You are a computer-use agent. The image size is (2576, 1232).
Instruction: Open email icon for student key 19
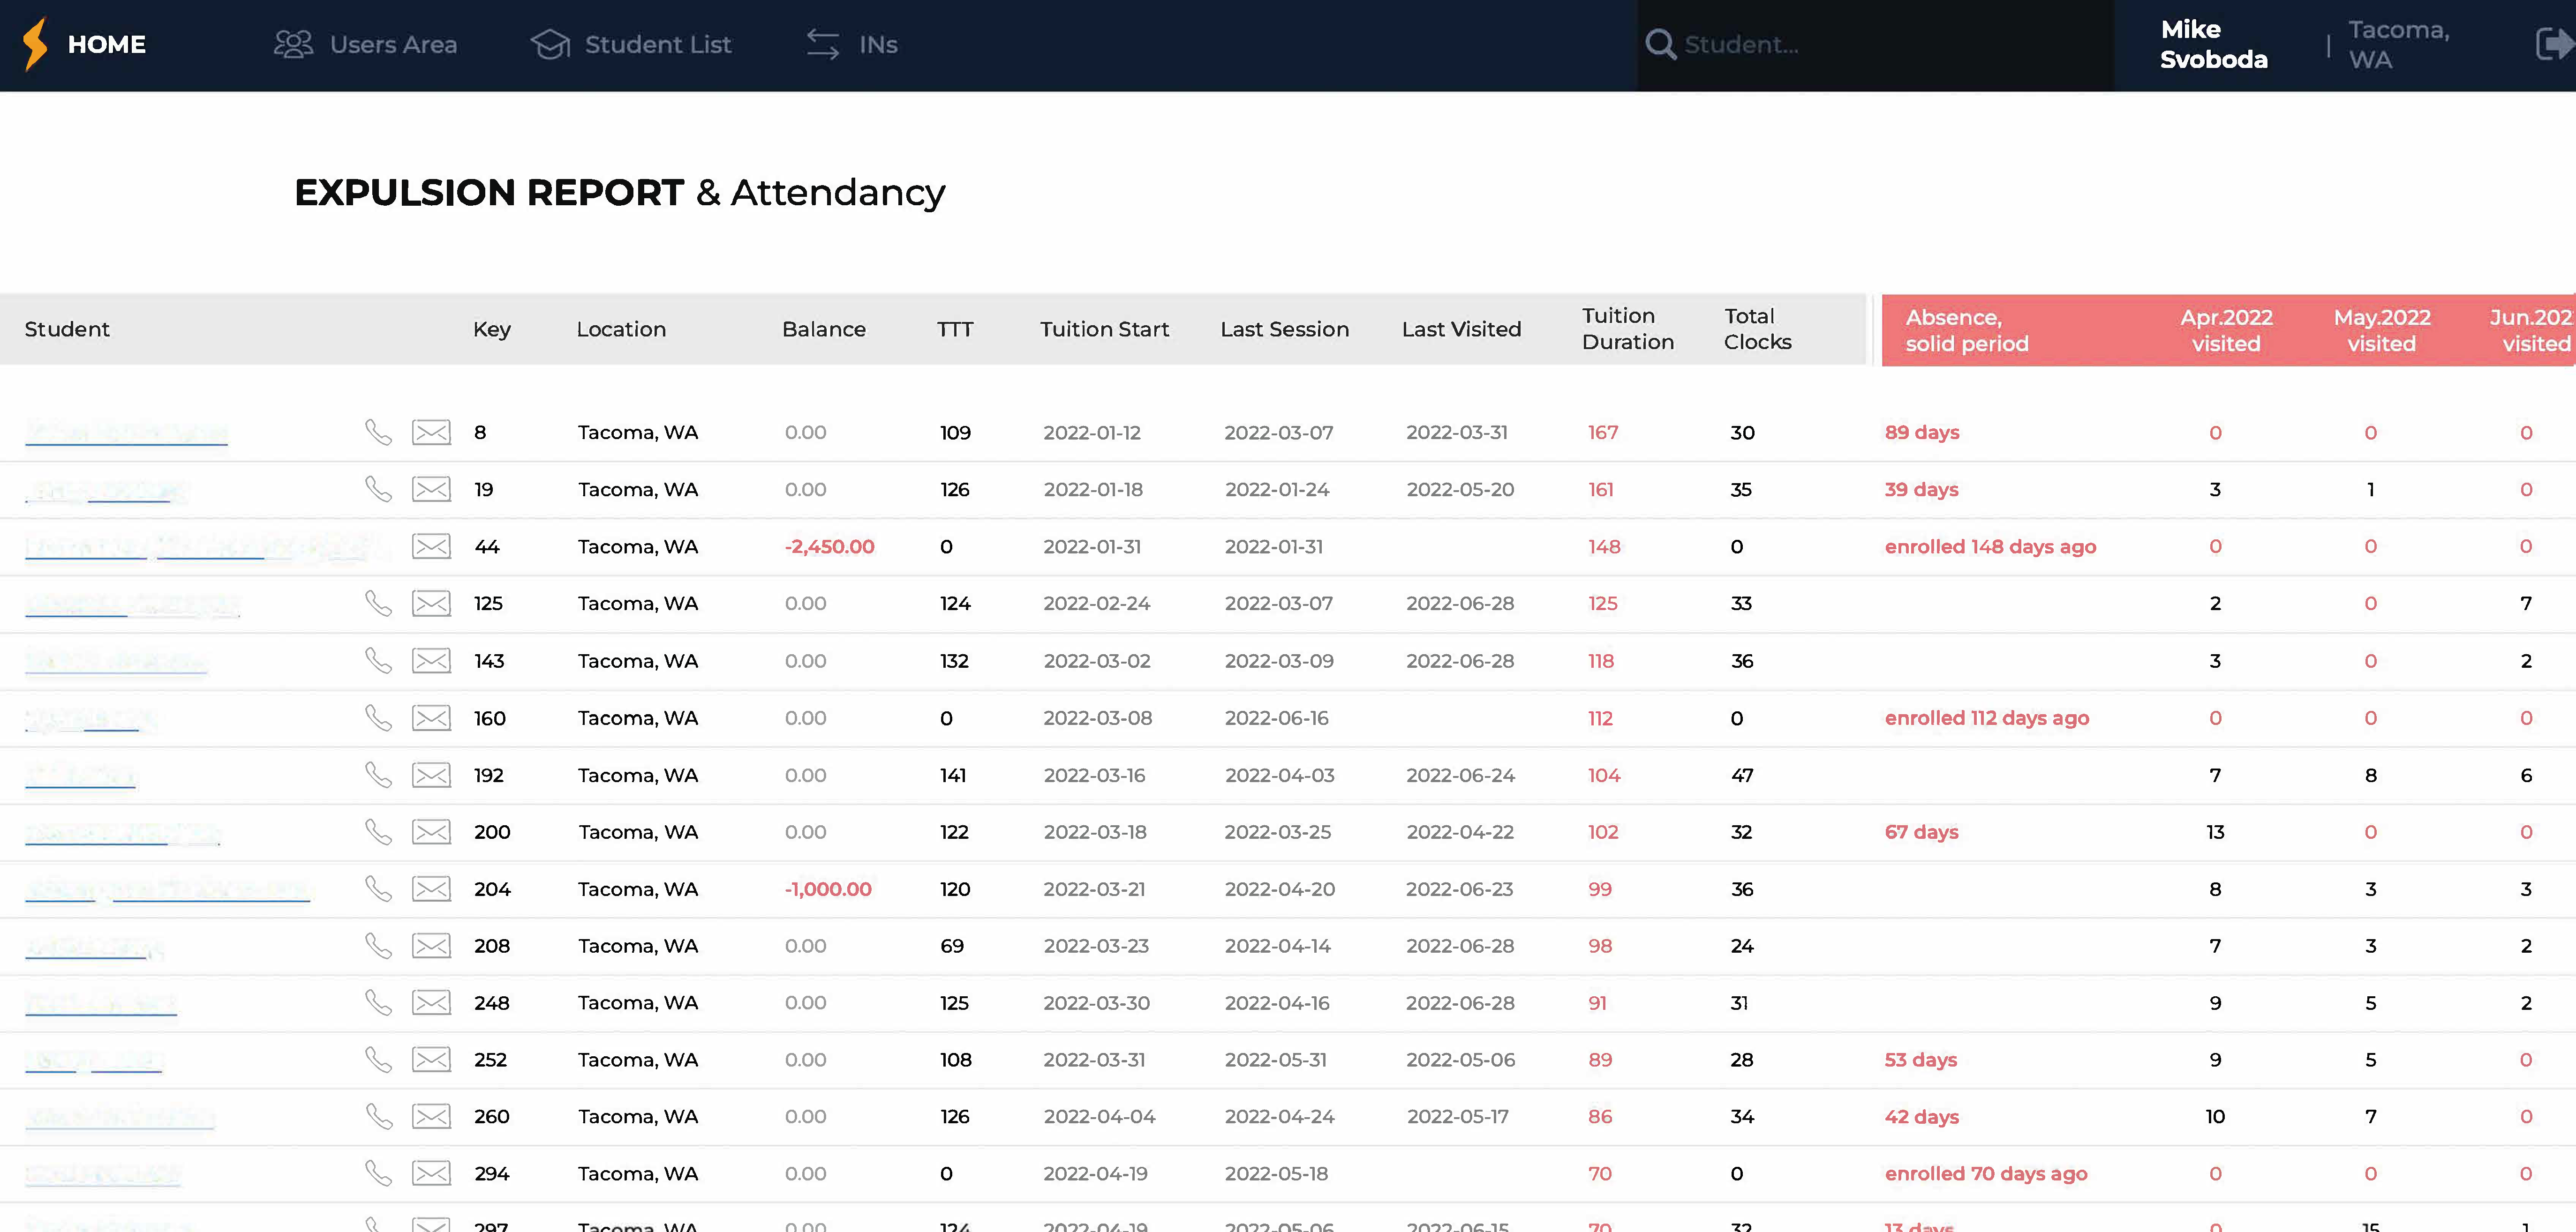[x=431, y=489]
